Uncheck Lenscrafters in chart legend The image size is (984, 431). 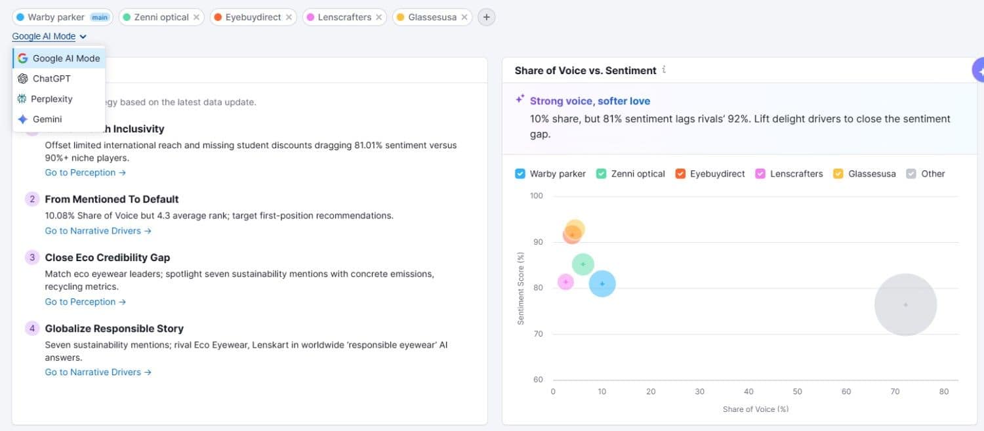tap(760, 174)
